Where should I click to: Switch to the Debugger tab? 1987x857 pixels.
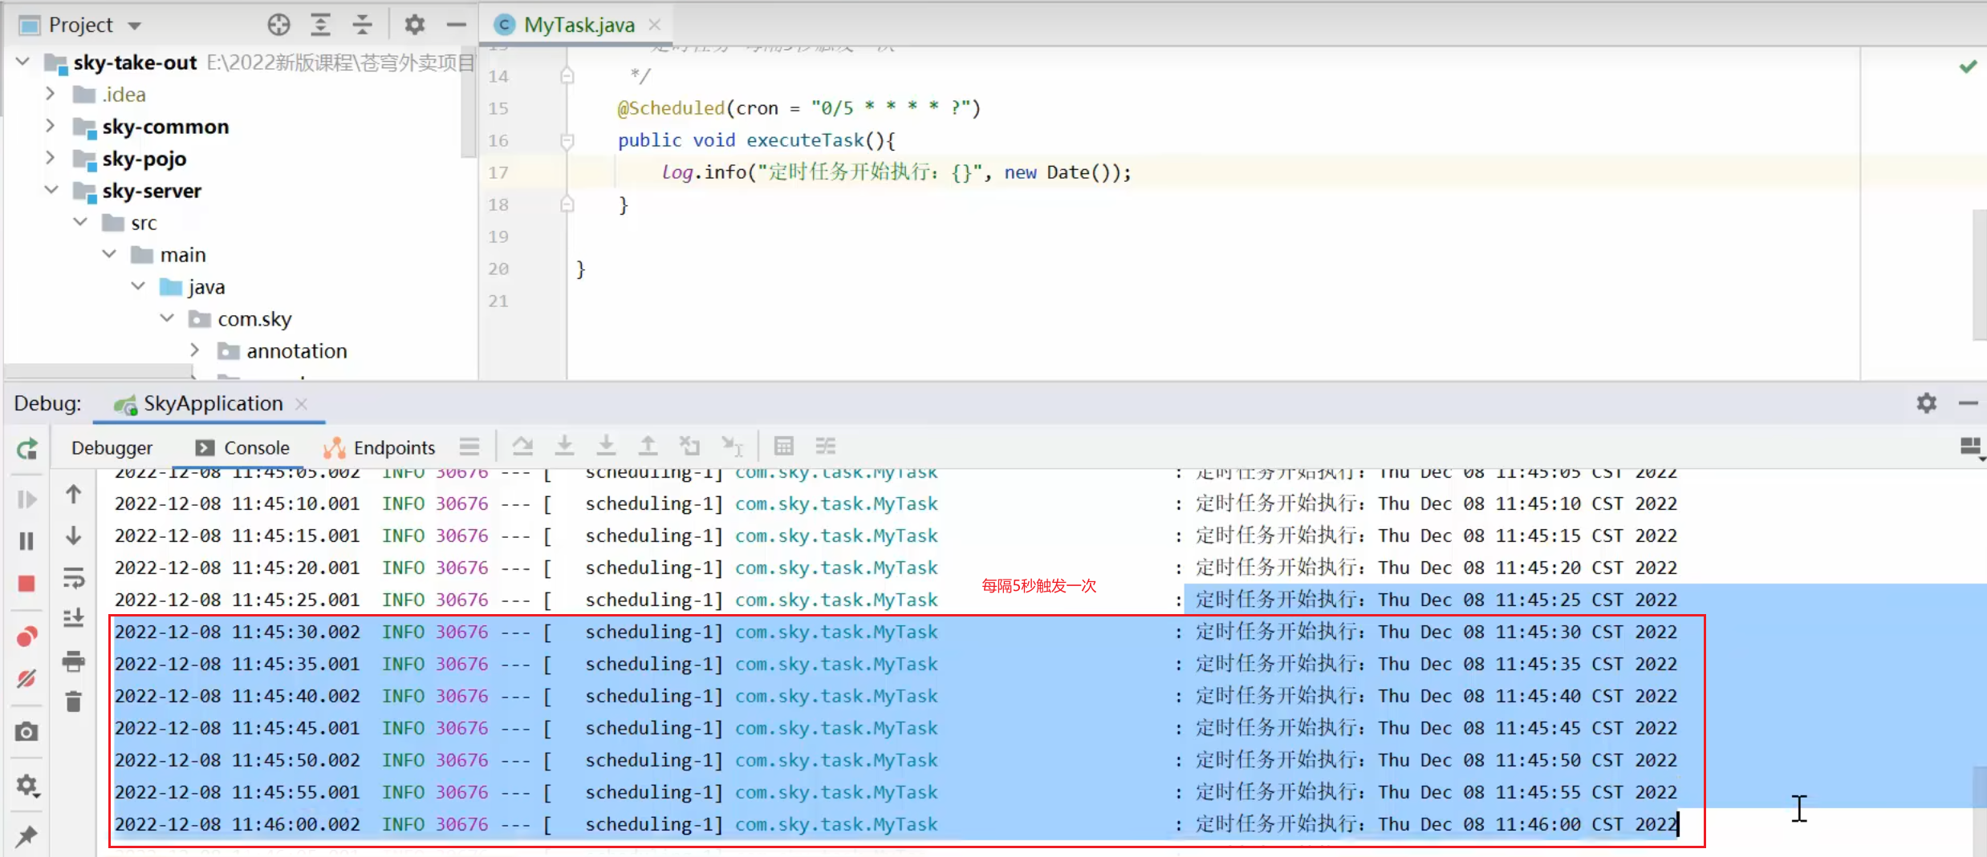112,448
